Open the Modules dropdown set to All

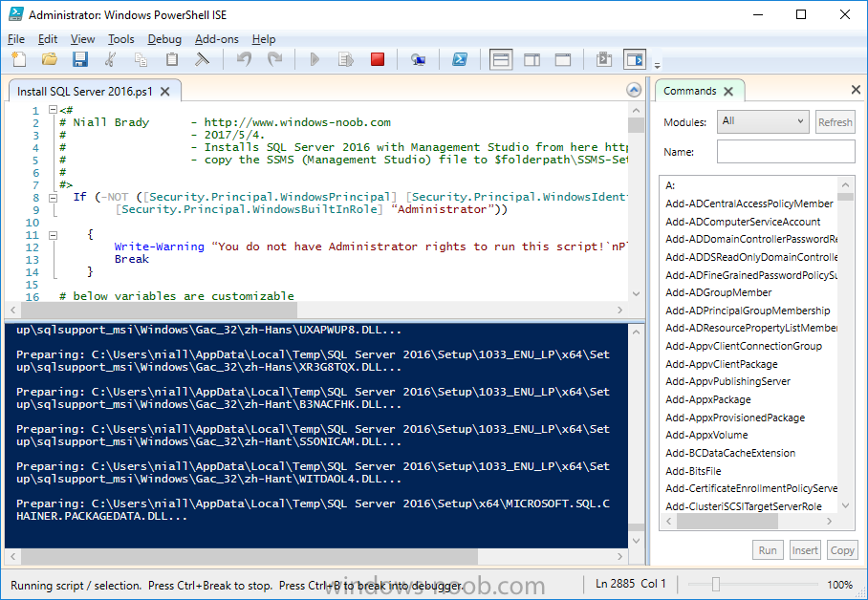763,121
